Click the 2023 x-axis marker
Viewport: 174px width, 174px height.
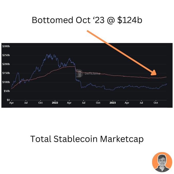[113, 103]
